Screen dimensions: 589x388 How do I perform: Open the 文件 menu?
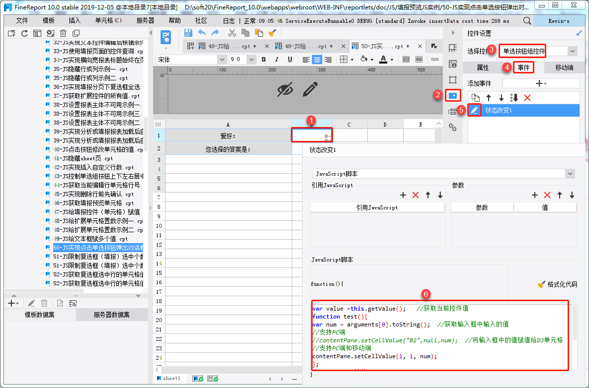point(22,21)
